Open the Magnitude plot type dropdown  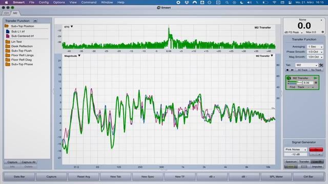pyautogui.click(x=72, y=56)
